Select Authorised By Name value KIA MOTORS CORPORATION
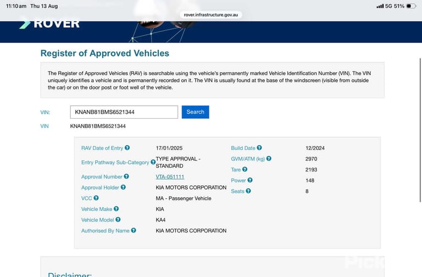The width and height of the screenshot is (422, 277). click(191, 231)
